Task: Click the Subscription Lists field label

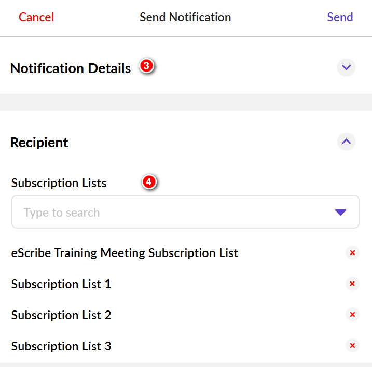Action: (x=59, y=183)
